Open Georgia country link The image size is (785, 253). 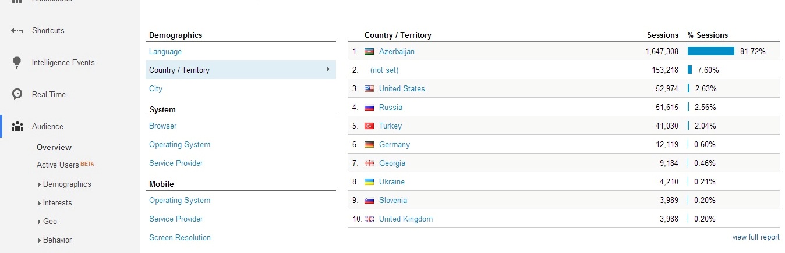coord(392,163)
